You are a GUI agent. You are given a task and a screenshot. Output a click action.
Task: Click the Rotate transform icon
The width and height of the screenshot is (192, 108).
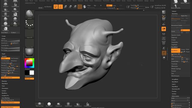tap(75, 7)
